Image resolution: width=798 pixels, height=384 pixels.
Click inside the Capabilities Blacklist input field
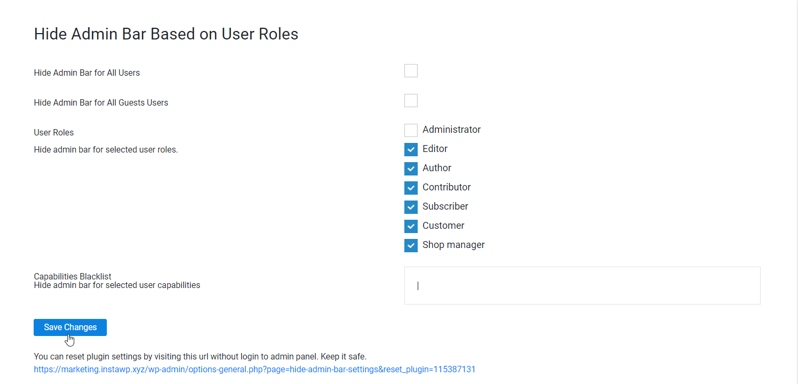(x=582, y=285)
